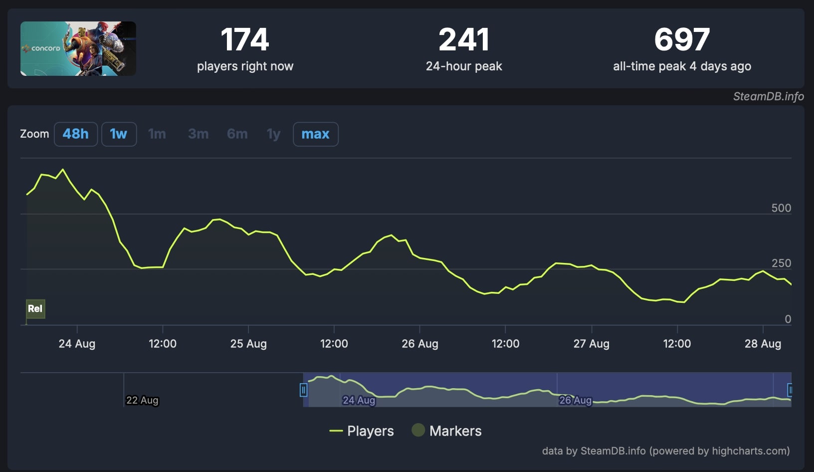Click the highcharts.com data credit text
The image size is (814, 472).
click(666, 451)
